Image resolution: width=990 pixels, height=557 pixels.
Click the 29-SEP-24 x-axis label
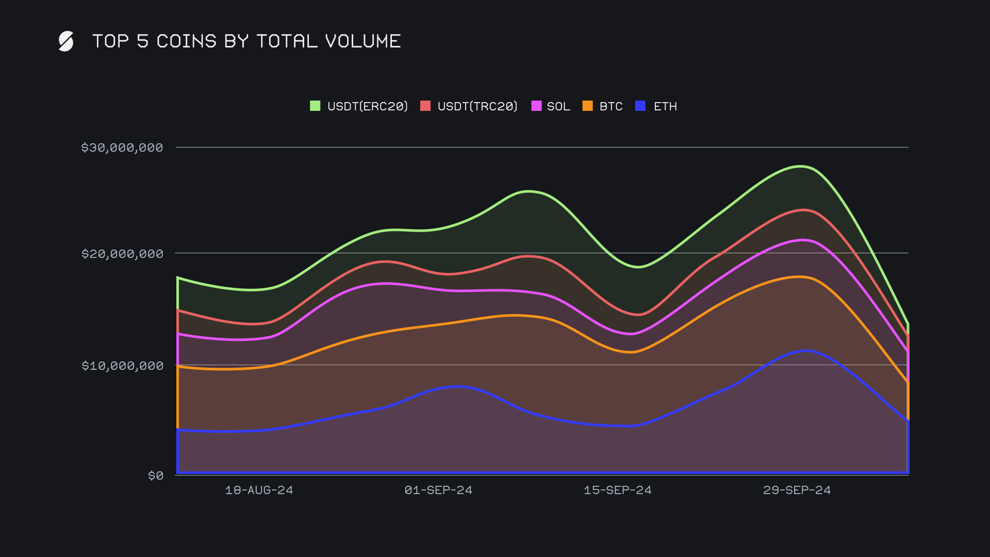797,490
